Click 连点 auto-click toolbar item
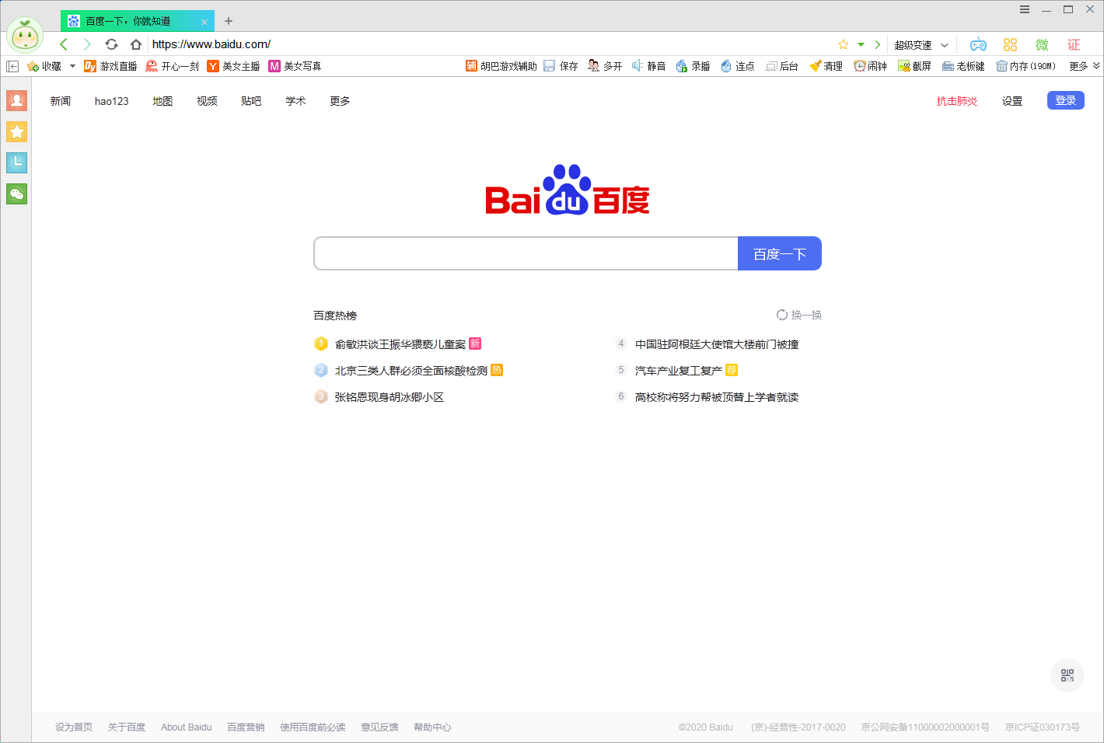 [x=737, y=66]
